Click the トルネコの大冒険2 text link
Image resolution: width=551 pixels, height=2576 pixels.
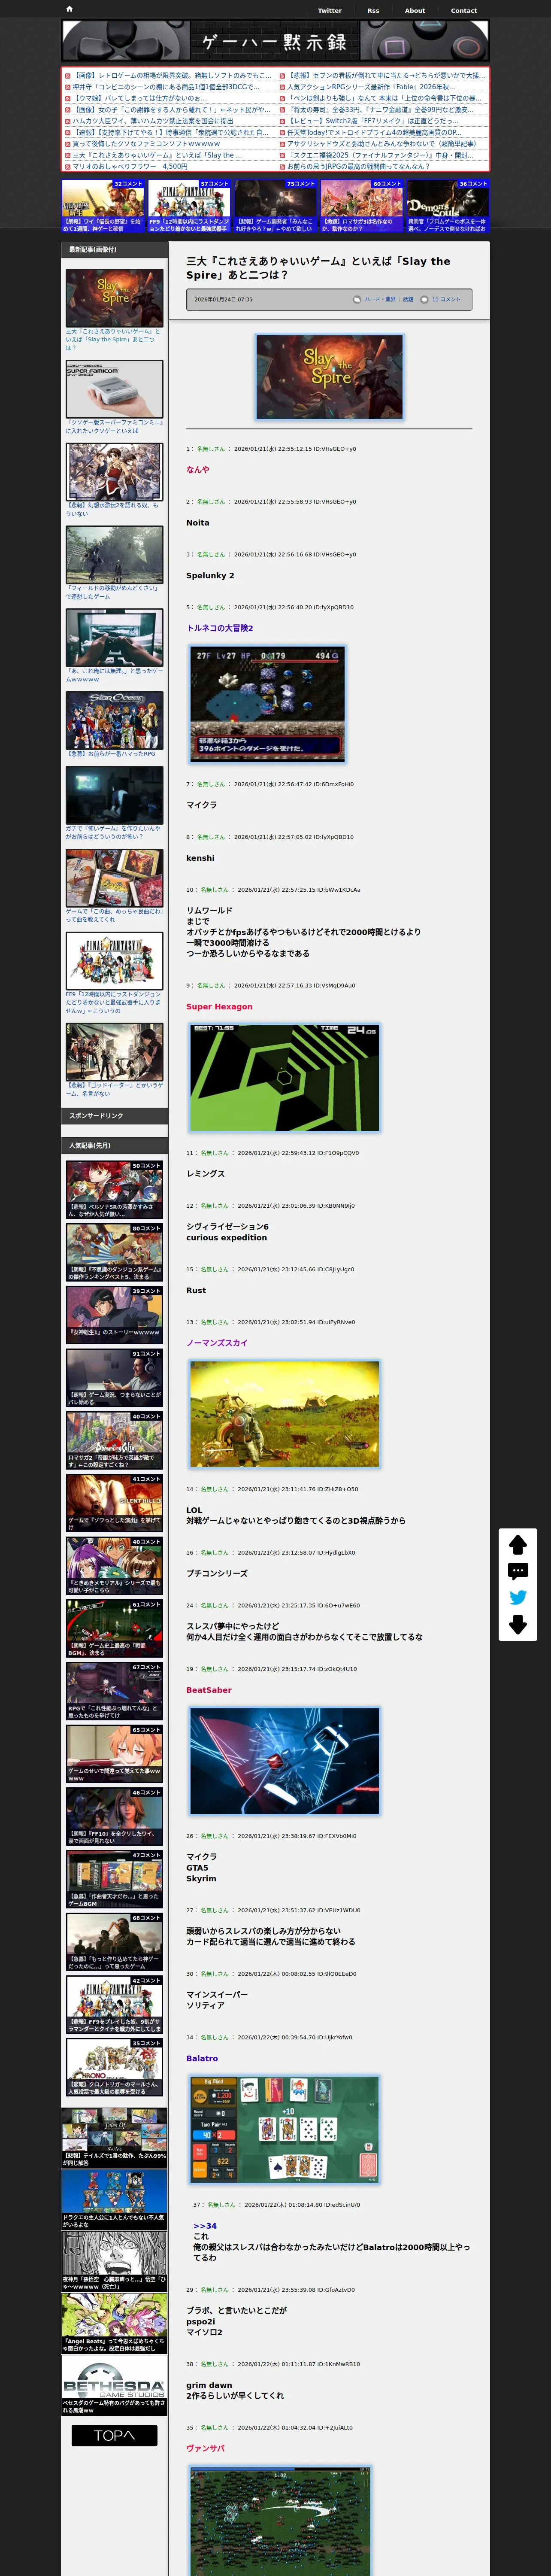pyautogui.click(x=220, y=628)
